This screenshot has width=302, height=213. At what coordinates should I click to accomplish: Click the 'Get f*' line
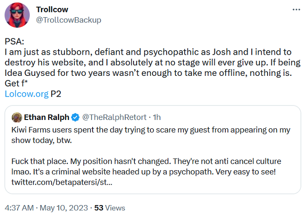tap(15, 84)
